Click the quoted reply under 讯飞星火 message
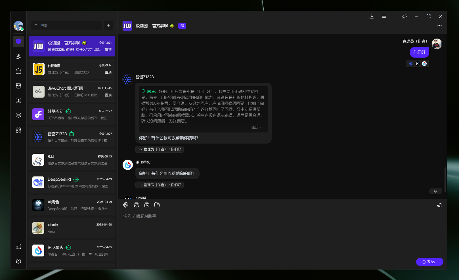Viewport: 459px width, 280px height. [x=160, y=185]
